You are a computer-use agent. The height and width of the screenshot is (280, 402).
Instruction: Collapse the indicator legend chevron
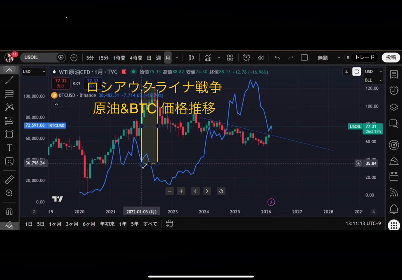coord(56,105)
